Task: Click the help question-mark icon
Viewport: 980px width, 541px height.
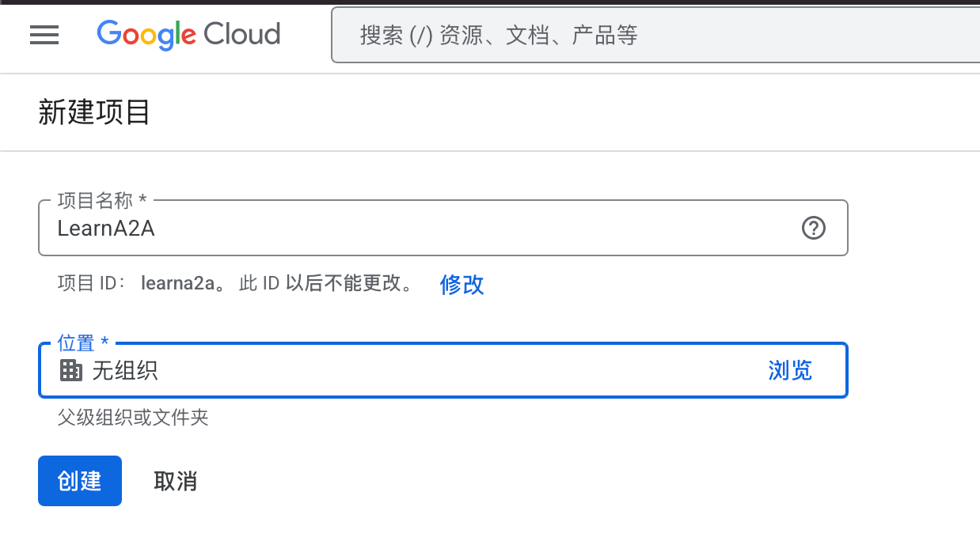Action: click(x=813, y=229)
